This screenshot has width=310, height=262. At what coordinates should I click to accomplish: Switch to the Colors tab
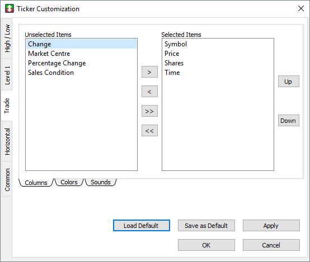69,182
